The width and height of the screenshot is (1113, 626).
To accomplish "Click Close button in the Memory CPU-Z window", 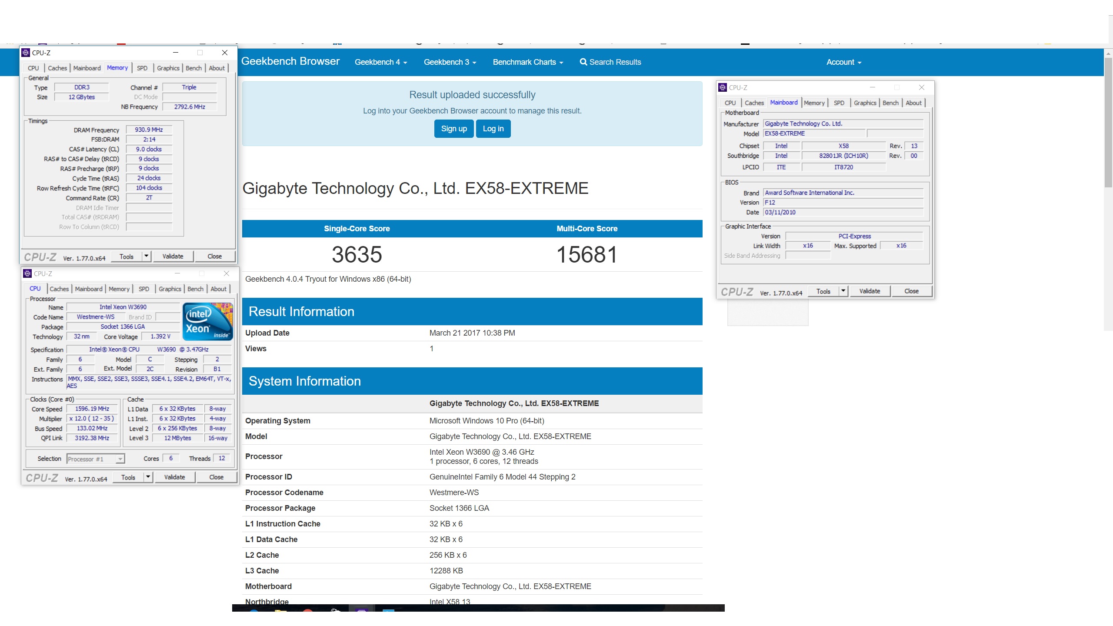I will [x=215, y=256].
